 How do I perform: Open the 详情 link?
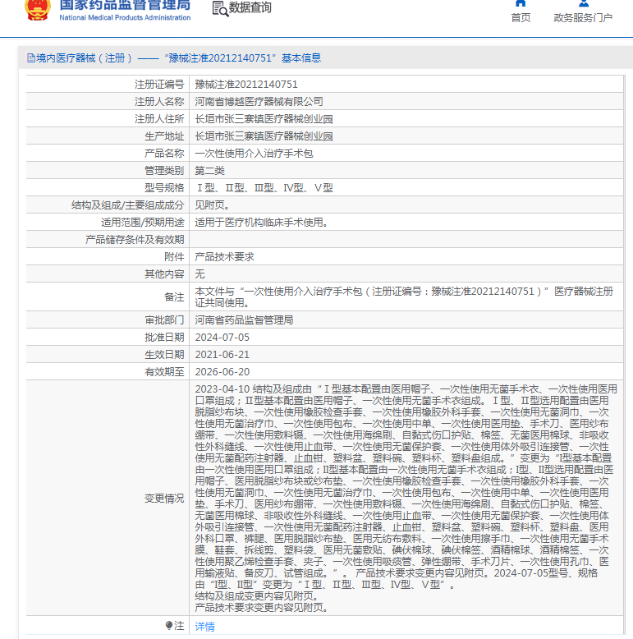[204, 627]
